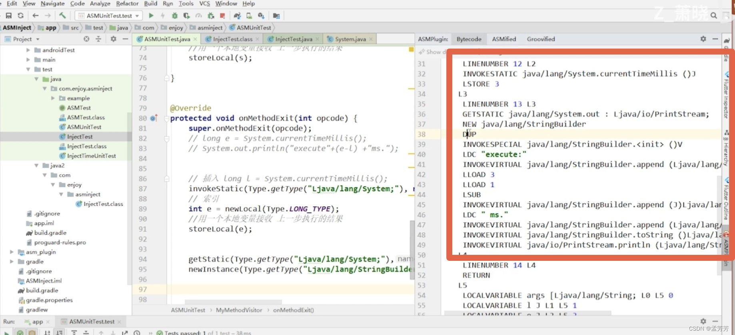Select the Bytecode tab
735x335 pixels.
tap(469, 39)
